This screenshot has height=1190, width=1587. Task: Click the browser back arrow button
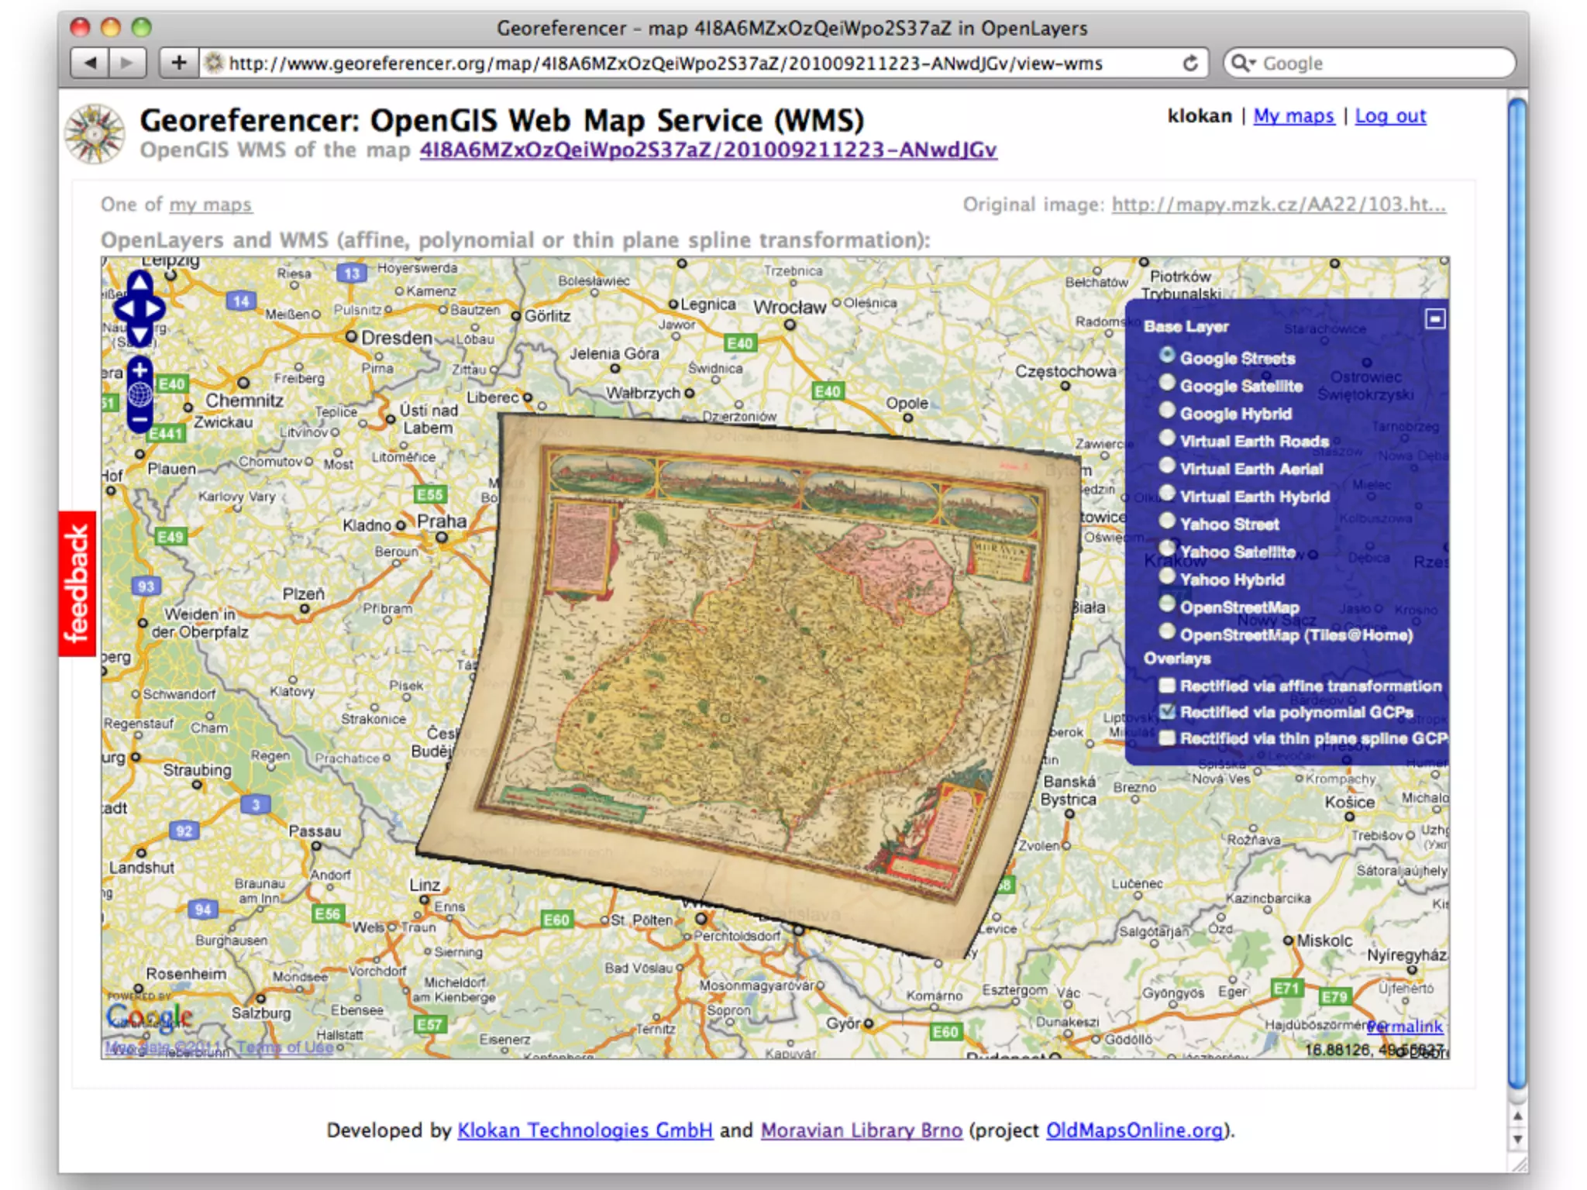(90, 63)
